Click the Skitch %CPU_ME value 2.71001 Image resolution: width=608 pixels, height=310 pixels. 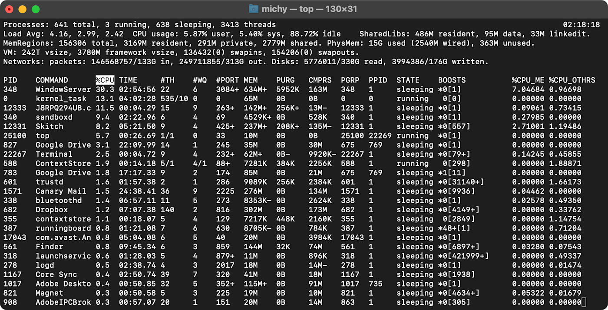point(528,126)
